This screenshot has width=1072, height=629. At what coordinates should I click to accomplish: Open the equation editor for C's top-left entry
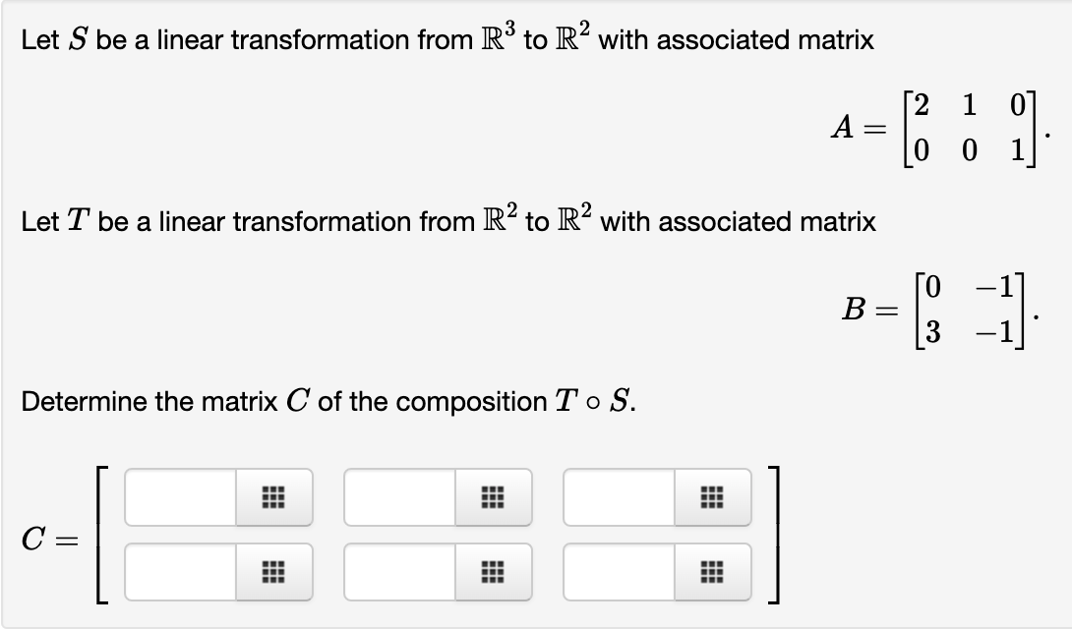(x=272, y=497)
